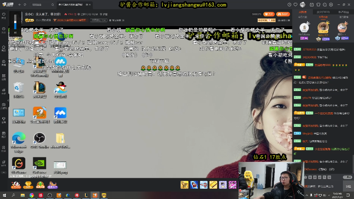Open settings from the top-right hexagon icon
Image resolution: width=354 pixels, height=199 pixels.
(x=331, y=4)
